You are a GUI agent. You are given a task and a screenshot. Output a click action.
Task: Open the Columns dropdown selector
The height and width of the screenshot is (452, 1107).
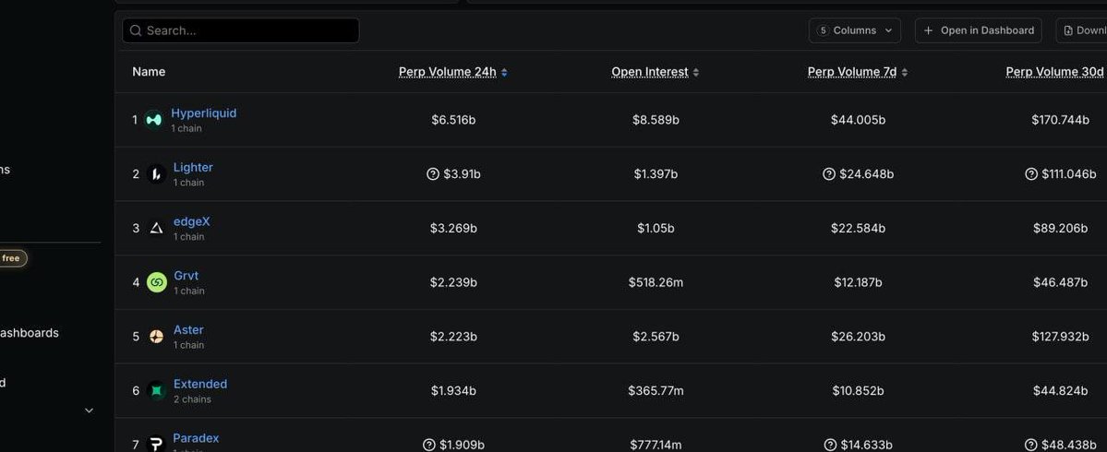point(855,30)
